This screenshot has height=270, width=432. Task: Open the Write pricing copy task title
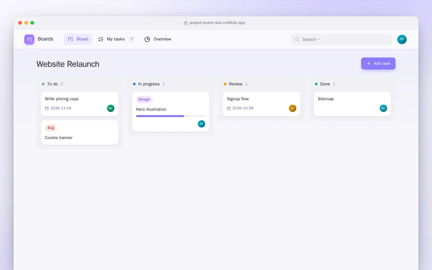(x=62, y=99)
